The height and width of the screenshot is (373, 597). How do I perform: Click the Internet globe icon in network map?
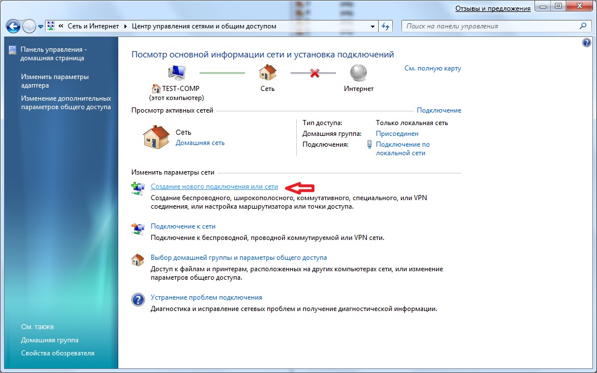pyautogui.click(x=358, y=72)
